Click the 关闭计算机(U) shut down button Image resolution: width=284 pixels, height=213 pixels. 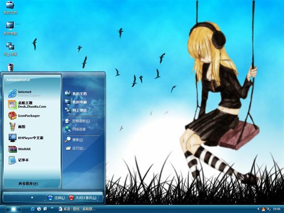tap(85, 197)
